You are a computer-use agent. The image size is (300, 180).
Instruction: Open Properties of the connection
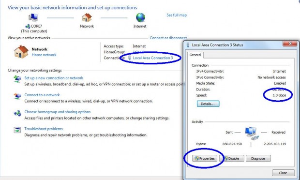pyautogui.click(x=205, y=158)
